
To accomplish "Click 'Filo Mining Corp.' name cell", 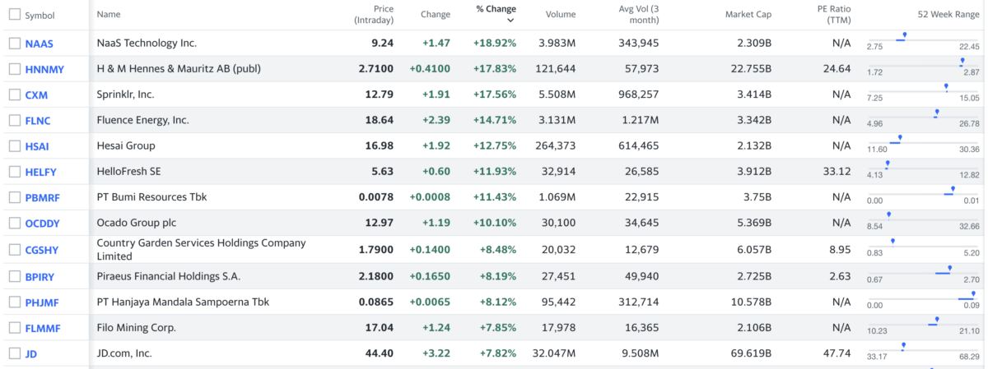I will (x=137, y=327).
